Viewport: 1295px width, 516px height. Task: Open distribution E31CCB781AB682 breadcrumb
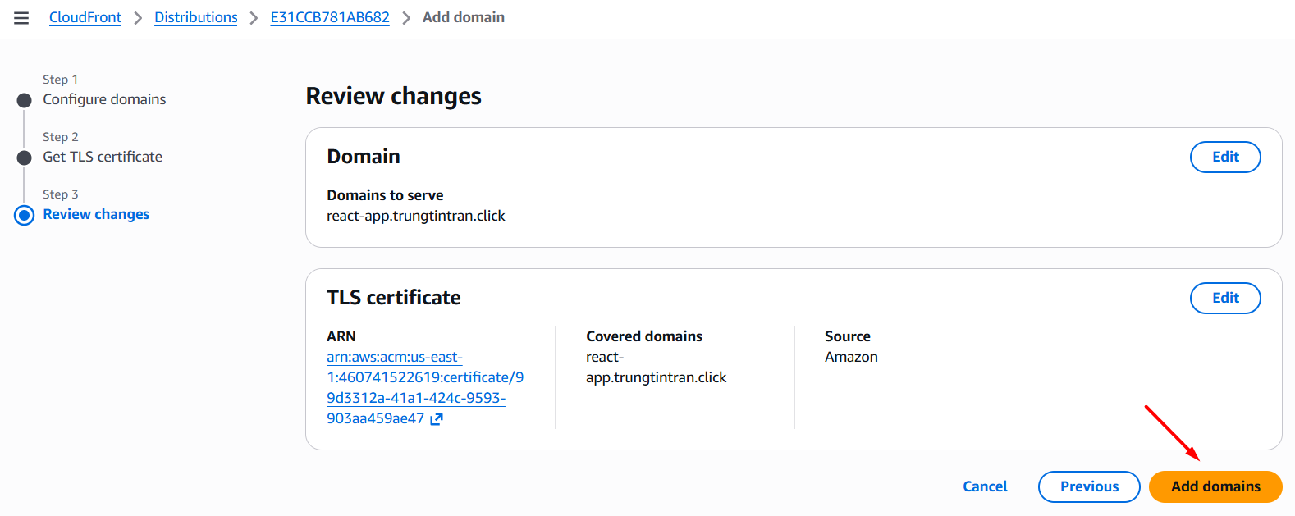click(330, 17)
